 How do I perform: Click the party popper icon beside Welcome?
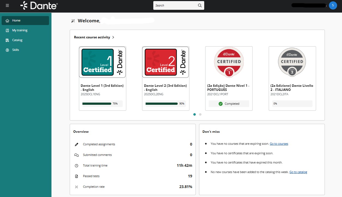(73, 21)
